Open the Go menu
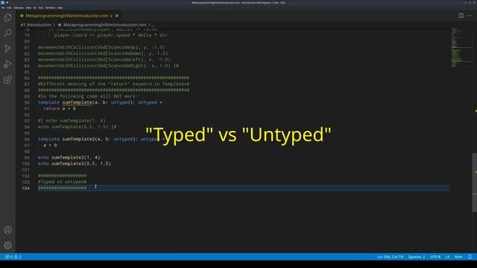Viewport: 477px width, 268px height. click(35, 7)
